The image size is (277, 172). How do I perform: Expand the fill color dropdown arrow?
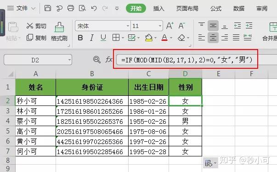pos(155,38)
